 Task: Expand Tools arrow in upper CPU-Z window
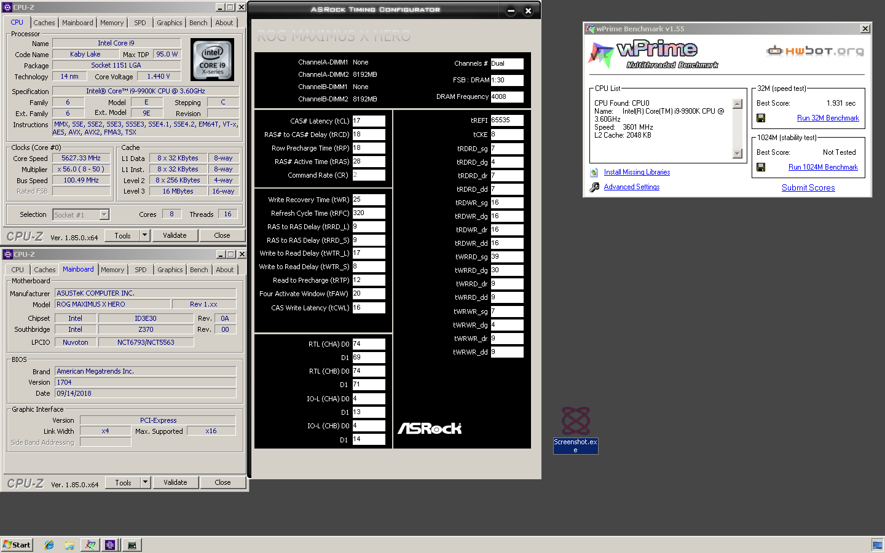(x=145, y=235)
